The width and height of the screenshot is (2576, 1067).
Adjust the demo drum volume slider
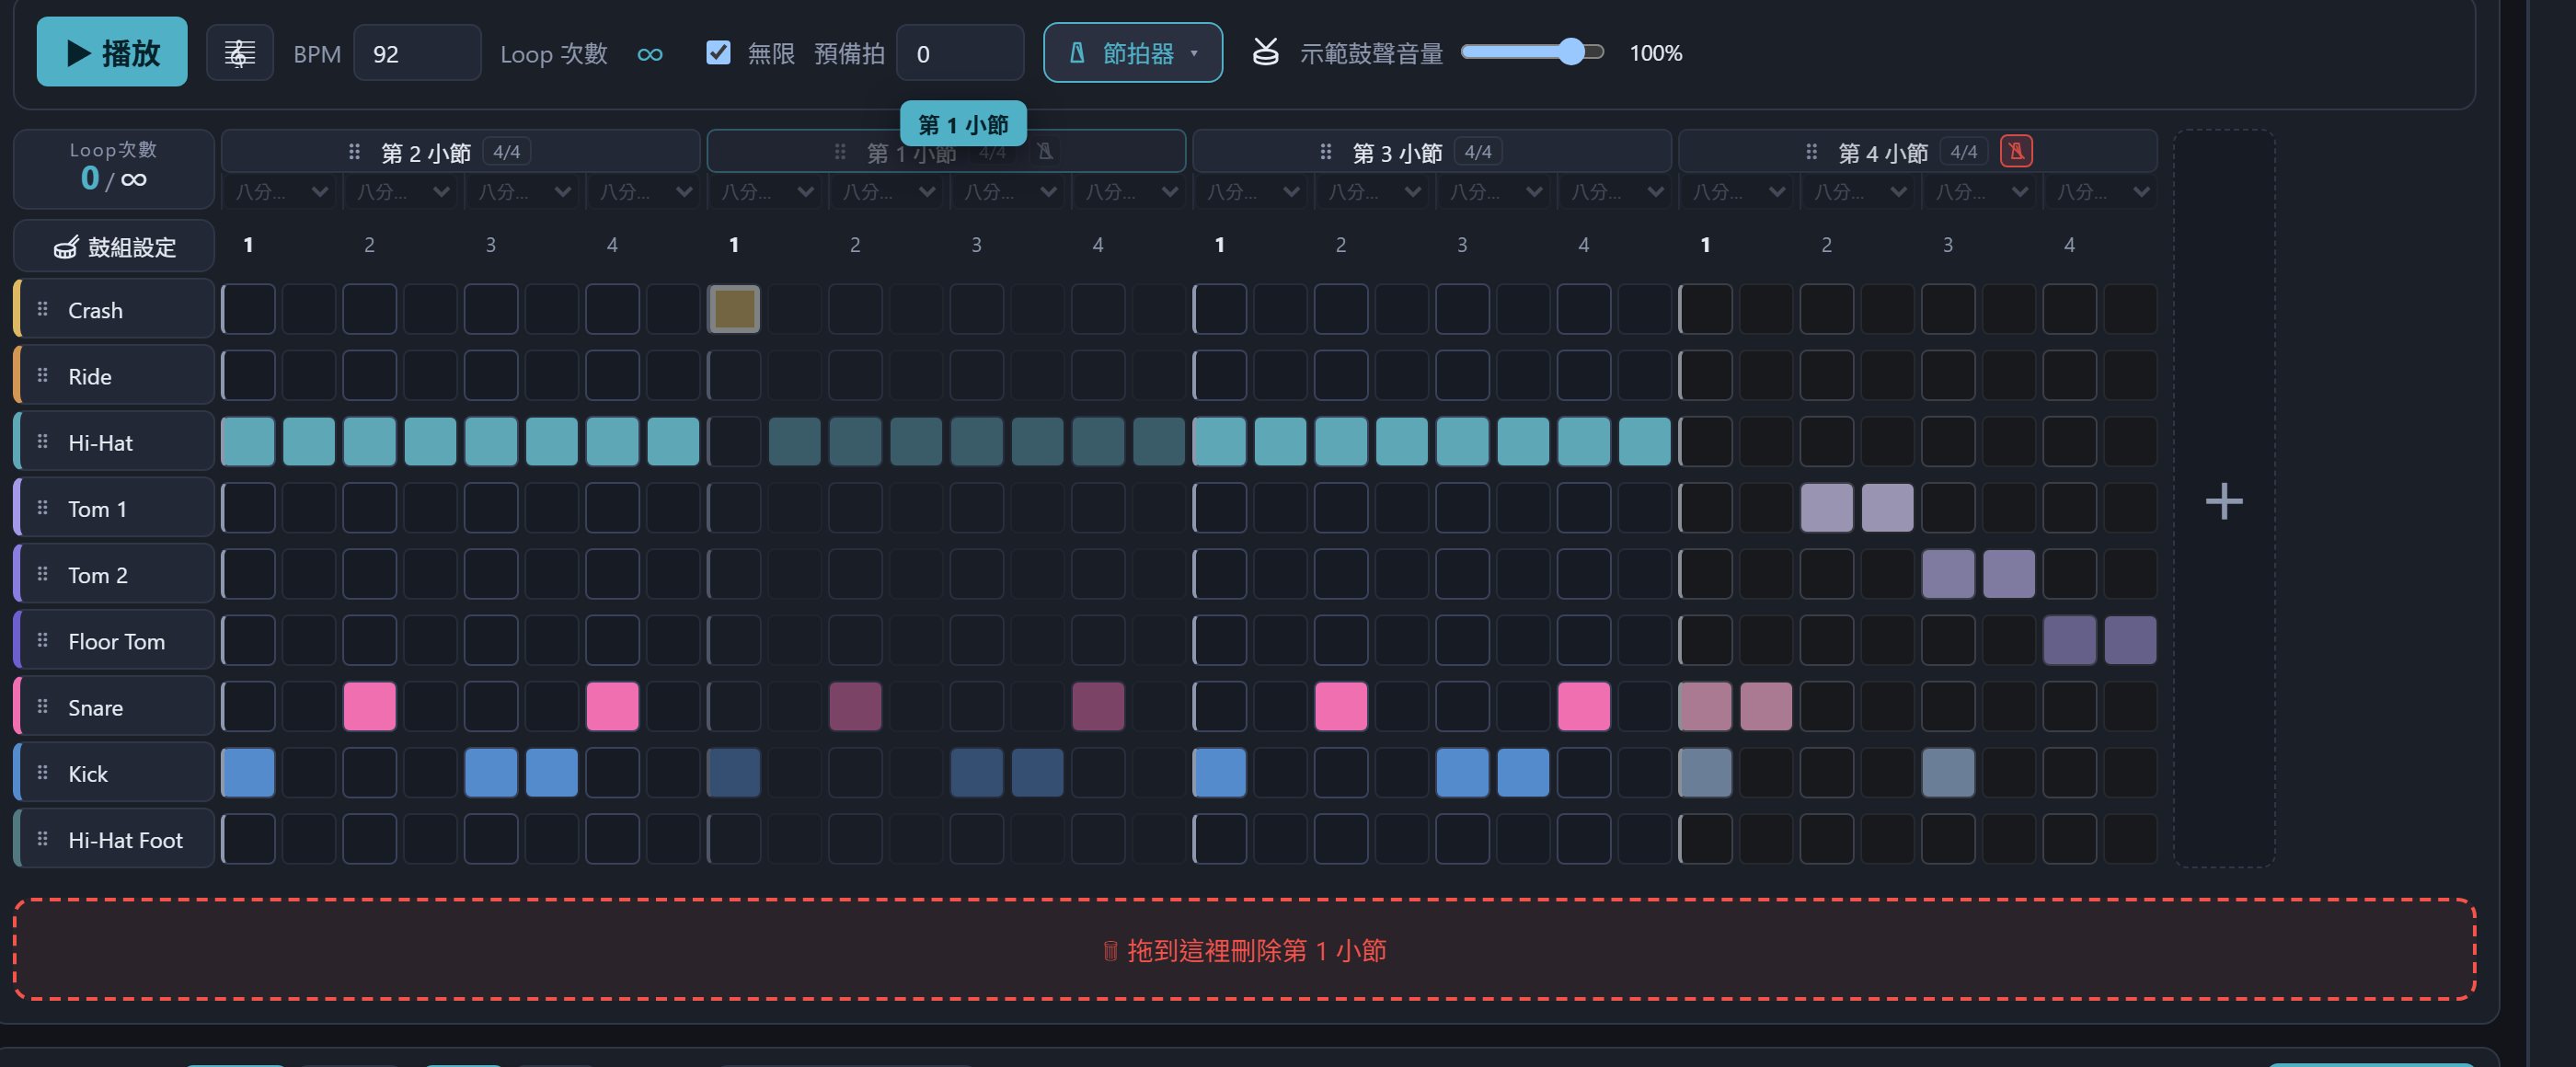[x=1532, y=52]
